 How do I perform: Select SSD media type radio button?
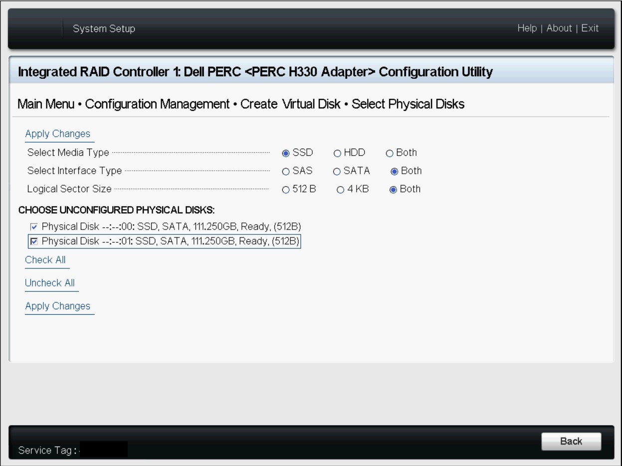(286, 153)
